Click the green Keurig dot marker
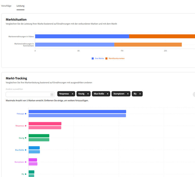 (26, 138)
